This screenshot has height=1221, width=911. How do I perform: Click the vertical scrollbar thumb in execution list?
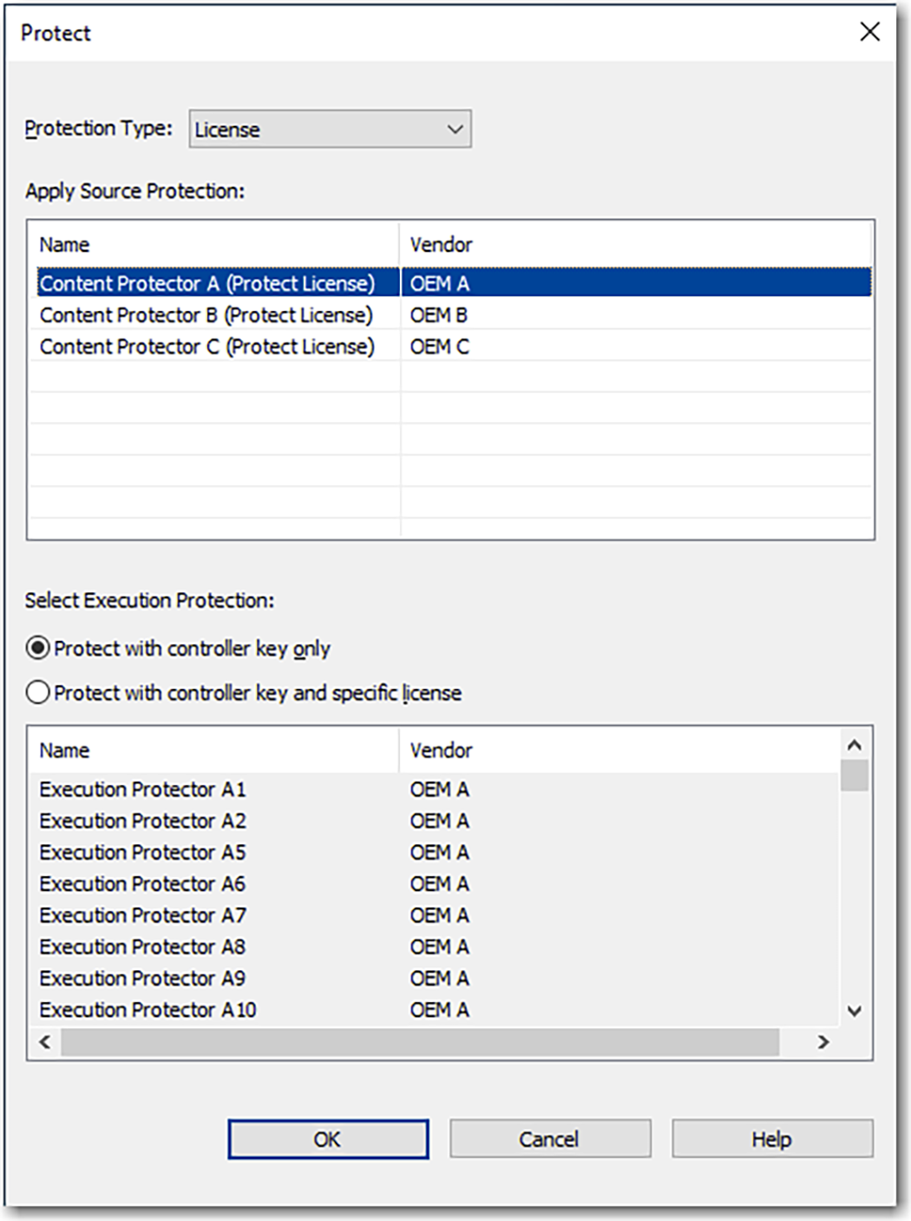pos(854,775)
